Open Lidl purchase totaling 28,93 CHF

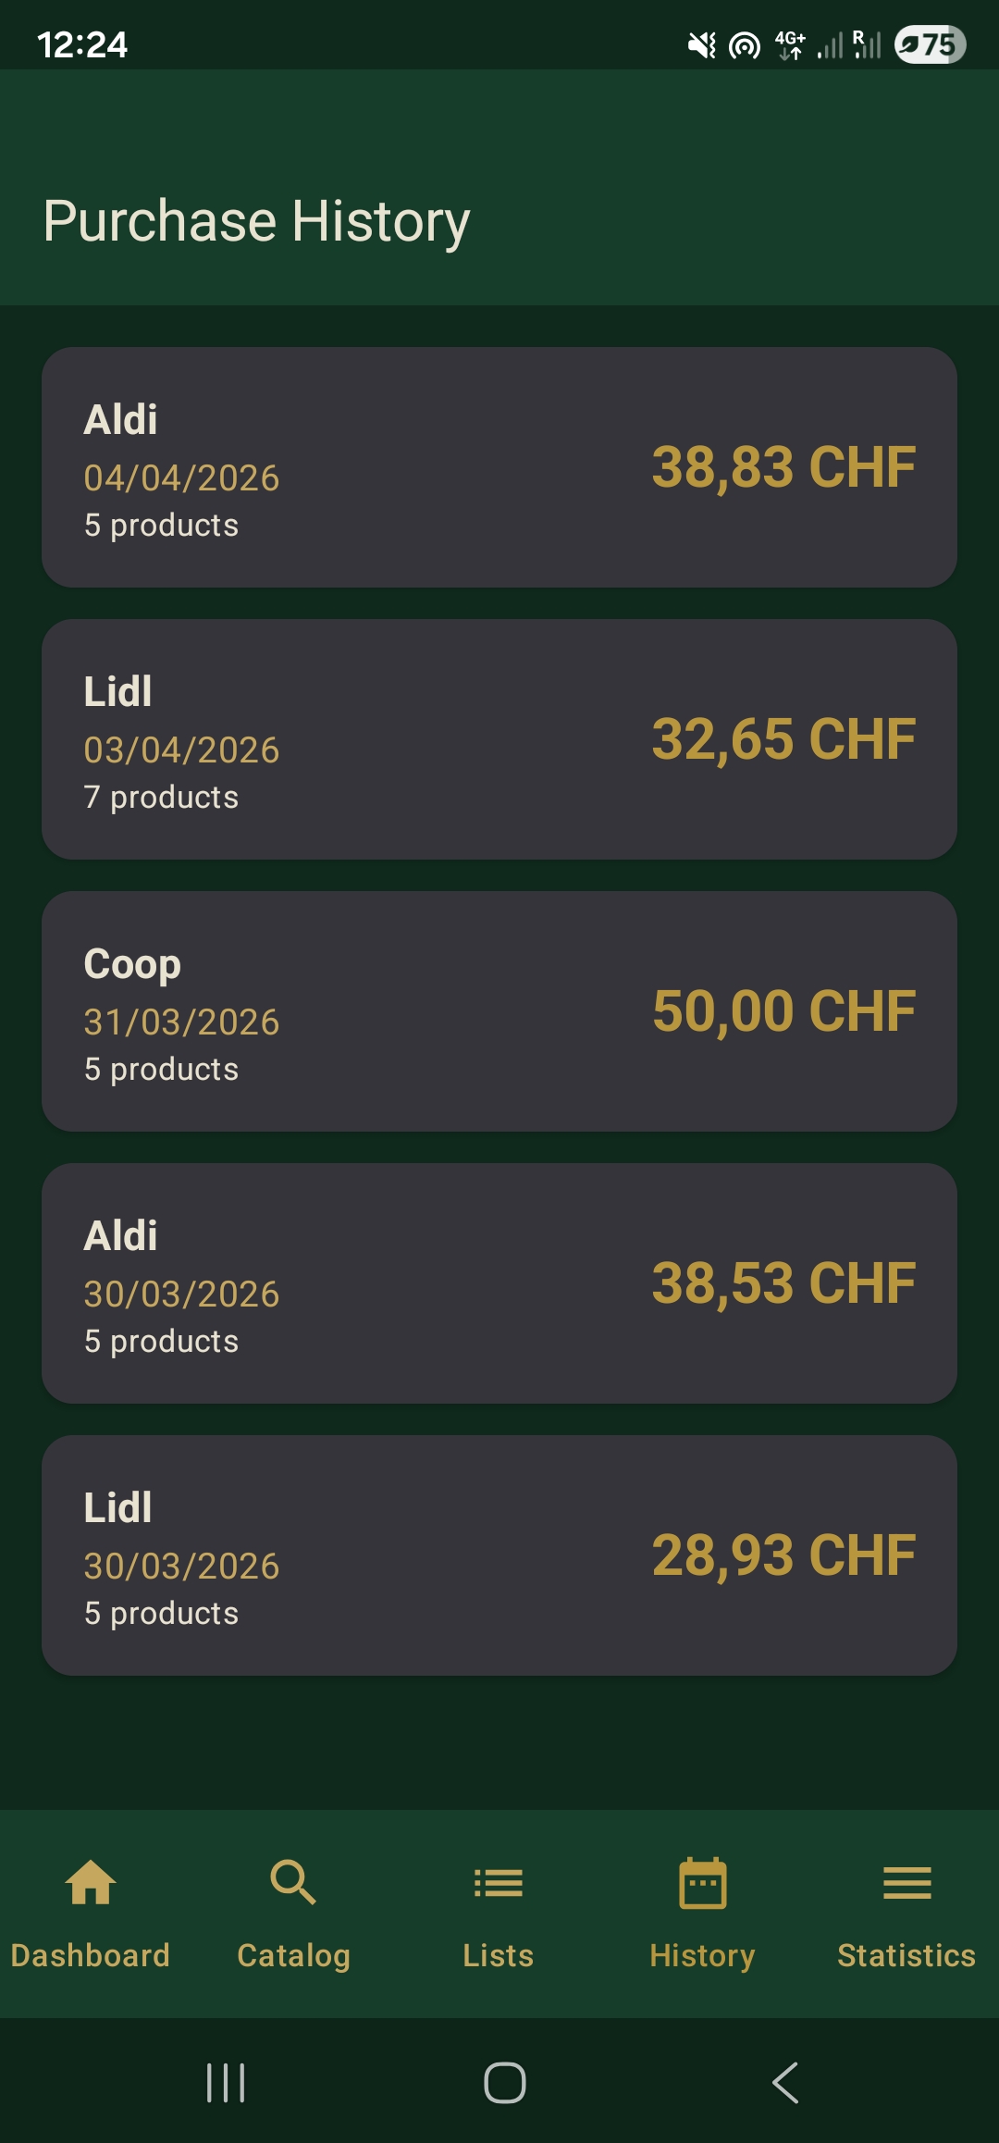coord(499,1555)
